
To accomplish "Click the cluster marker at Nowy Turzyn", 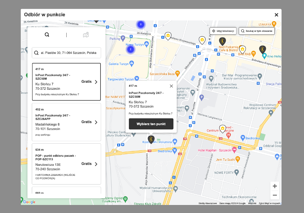I will click(x=131, y=50).
